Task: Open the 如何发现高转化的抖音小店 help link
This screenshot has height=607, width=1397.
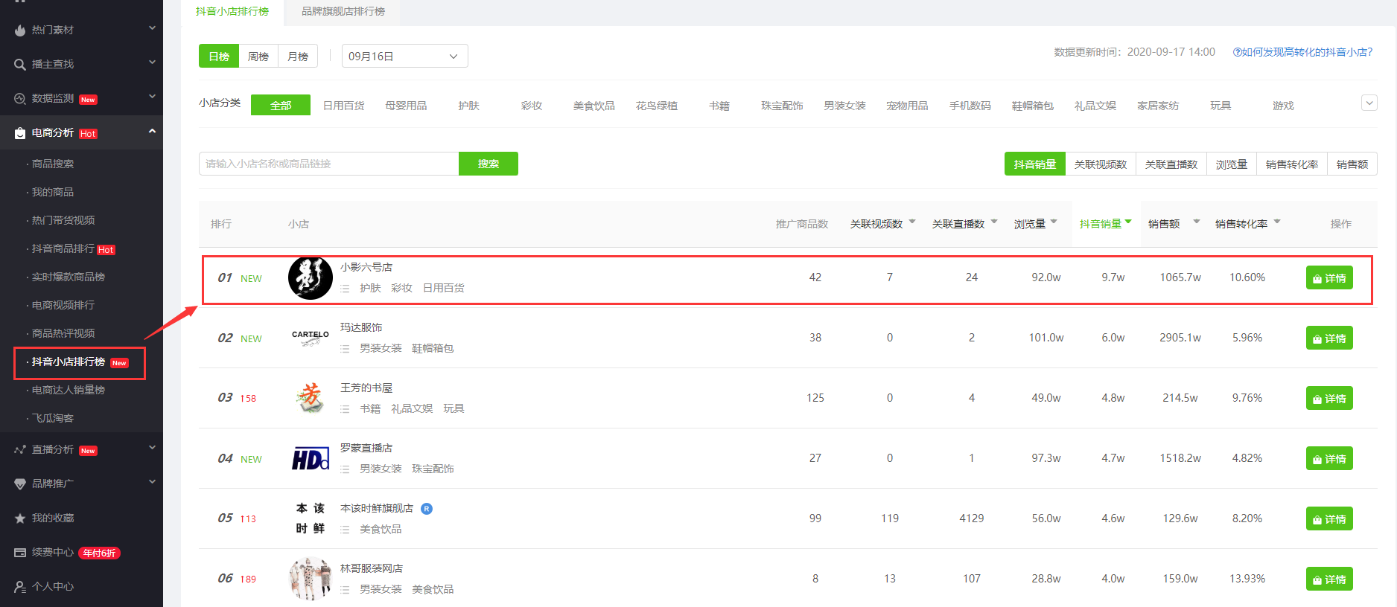Action: 1302,52
